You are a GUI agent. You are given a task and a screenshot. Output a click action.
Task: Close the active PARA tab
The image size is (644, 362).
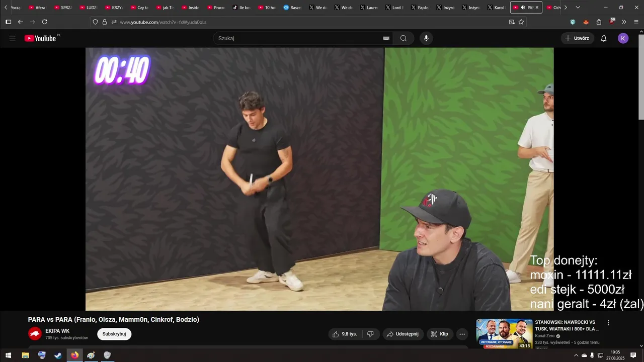point(537,8)
